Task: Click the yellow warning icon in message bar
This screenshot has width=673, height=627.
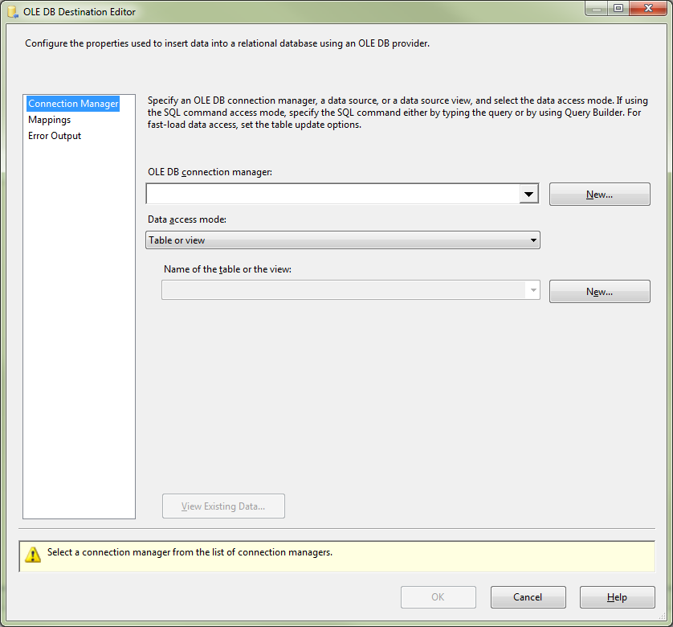Action: point(33,552)
